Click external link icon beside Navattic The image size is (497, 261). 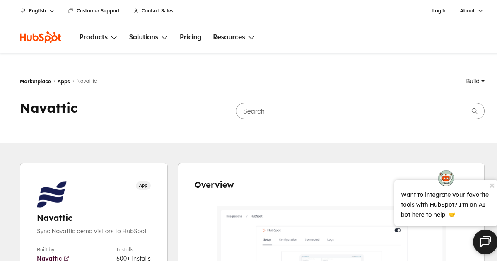coord(66,258)
